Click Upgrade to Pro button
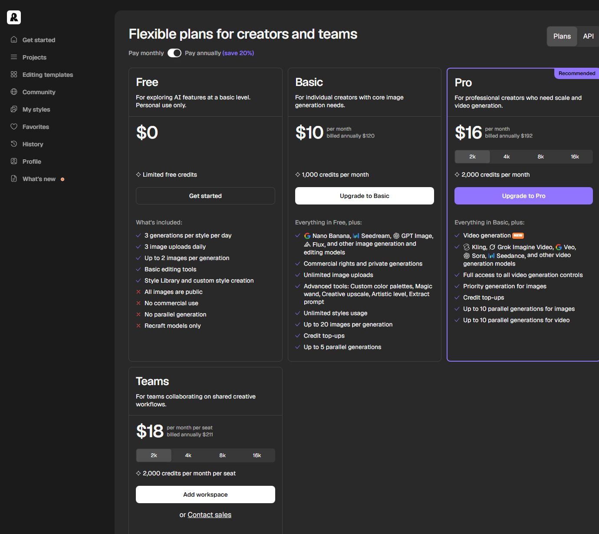 tap(523, 196)
